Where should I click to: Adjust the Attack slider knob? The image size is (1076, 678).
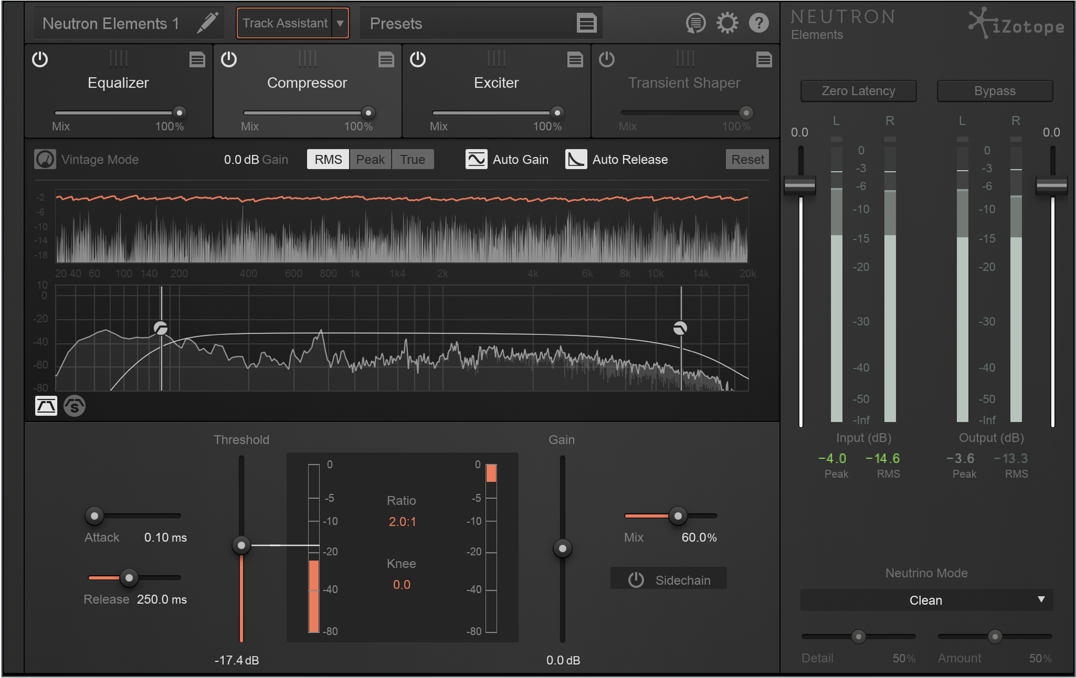[x=95, y=516]
